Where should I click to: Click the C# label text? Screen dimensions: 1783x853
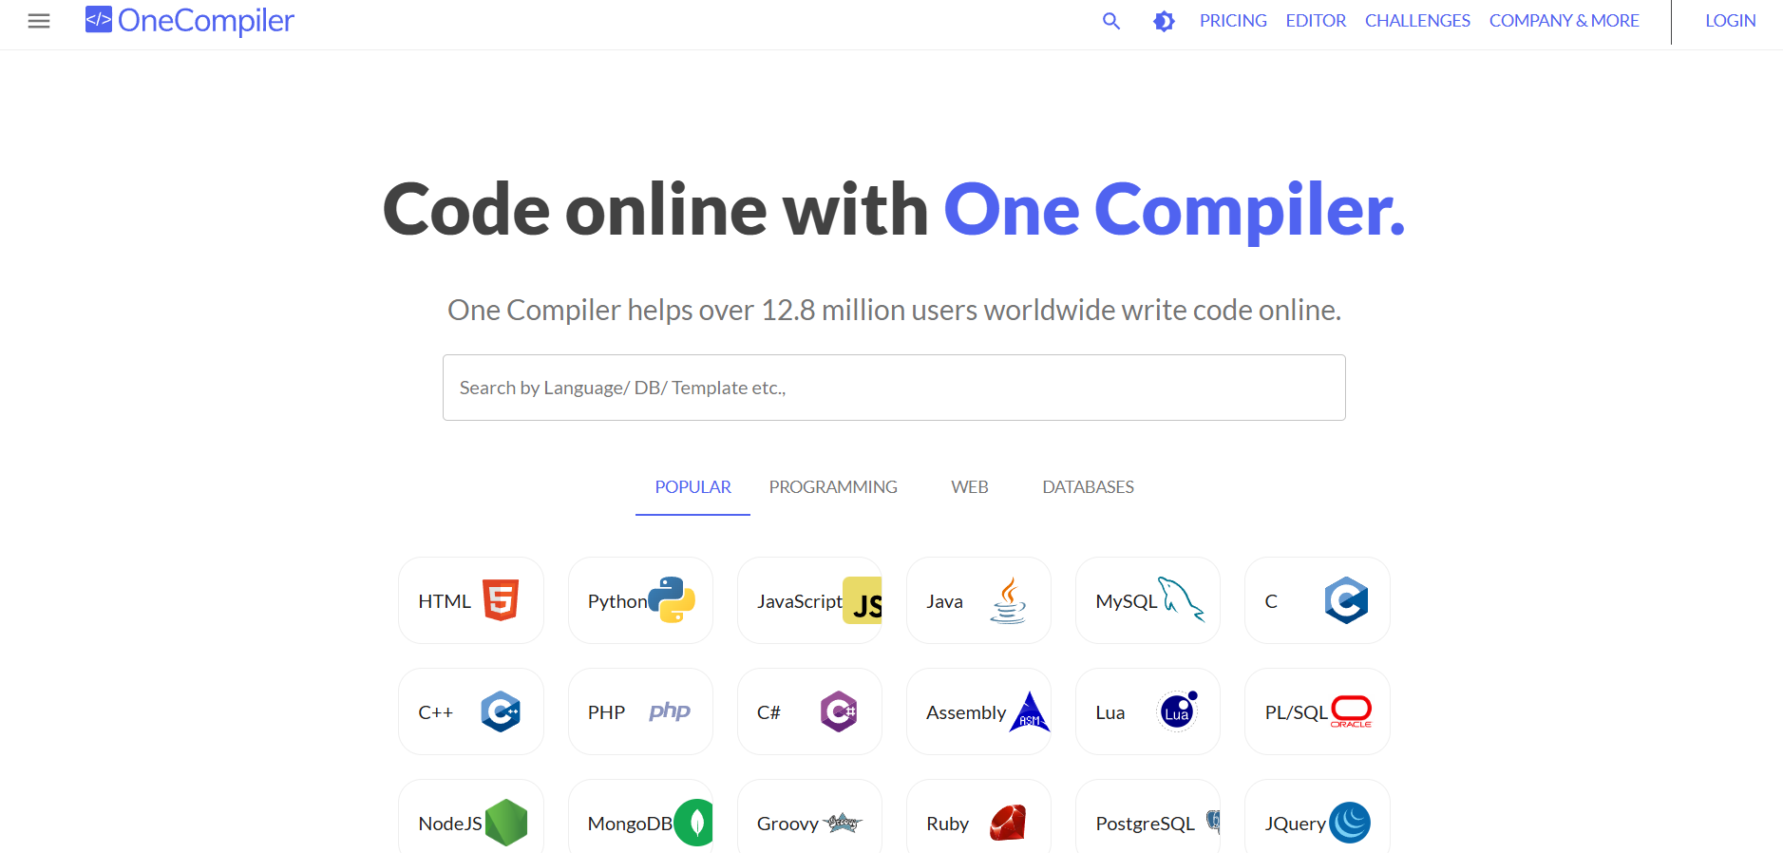[768, 712]
